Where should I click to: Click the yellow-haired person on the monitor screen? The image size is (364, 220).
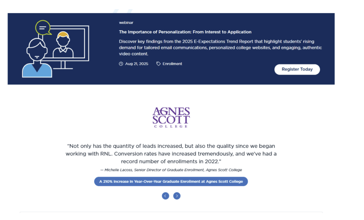coord(63,44)
